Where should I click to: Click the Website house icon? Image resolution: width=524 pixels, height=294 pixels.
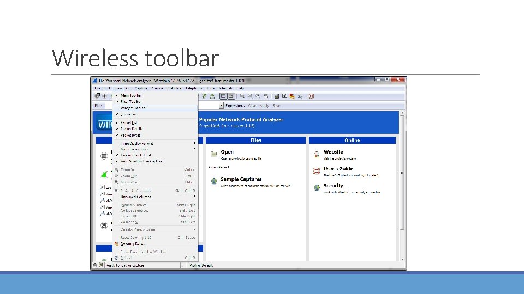pyautogui.click(x=317, y=154)
